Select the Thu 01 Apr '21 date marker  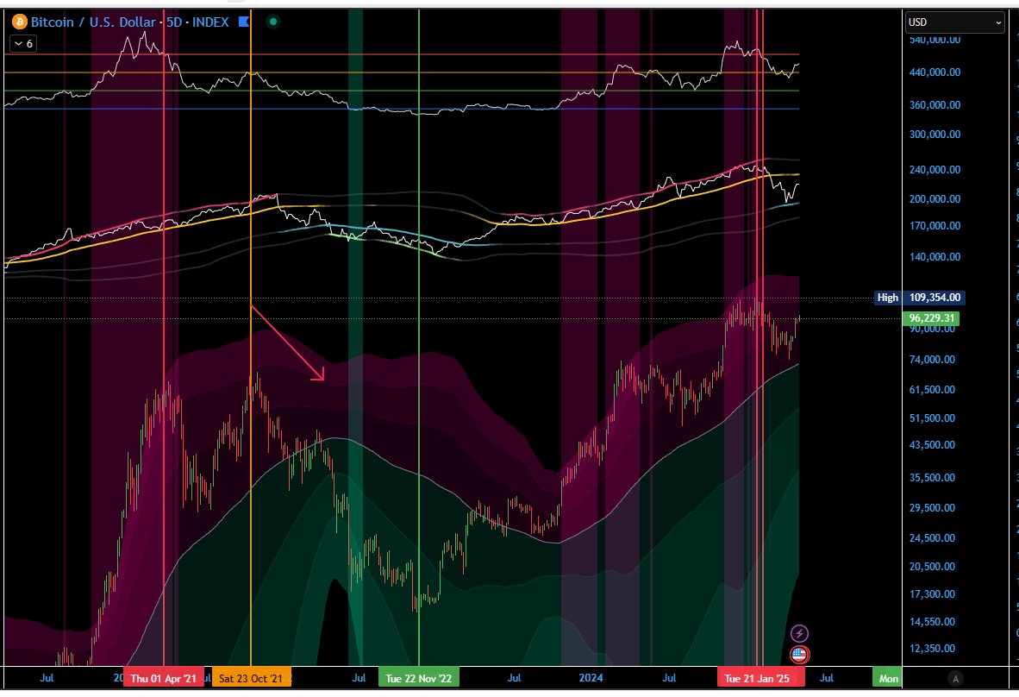tap(163, 678)
